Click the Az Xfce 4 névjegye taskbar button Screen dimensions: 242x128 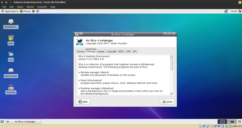24,122
